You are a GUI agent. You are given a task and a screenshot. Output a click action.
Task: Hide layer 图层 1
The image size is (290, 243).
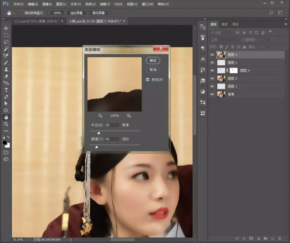(x=212, y=86)
